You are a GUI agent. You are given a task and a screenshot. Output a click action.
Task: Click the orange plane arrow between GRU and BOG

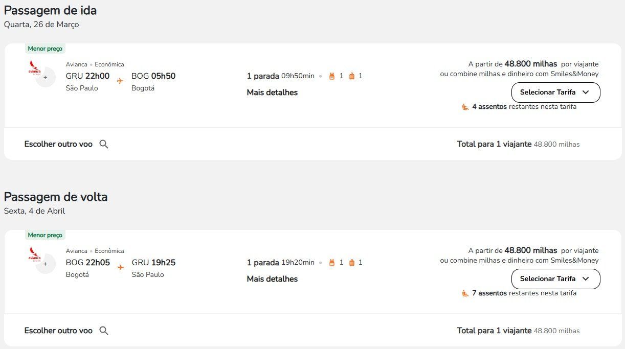(x=120, y=81)
